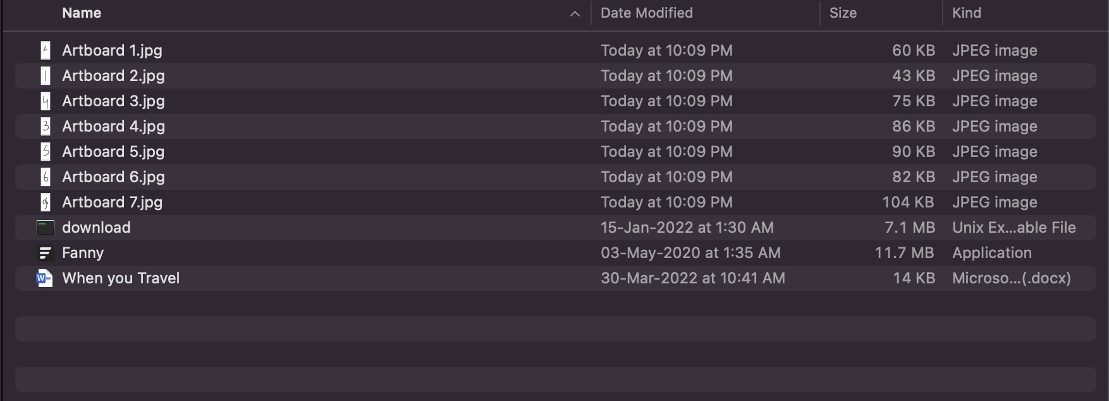This screenshot has height=401, width=1109.
Task: Click the Artboard 2.jpg thumbnail icon
Action: tap(45, 75)
